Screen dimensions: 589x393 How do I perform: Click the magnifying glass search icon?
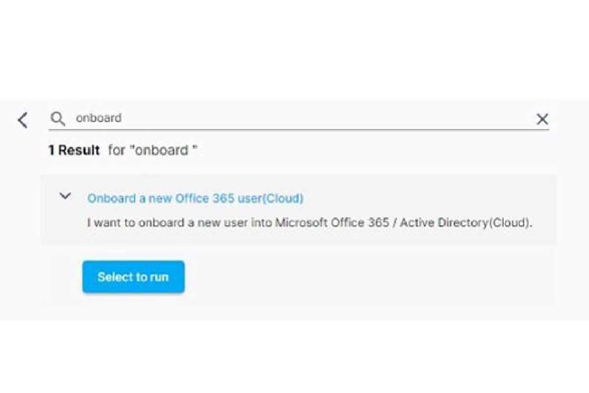click(58, 118)
